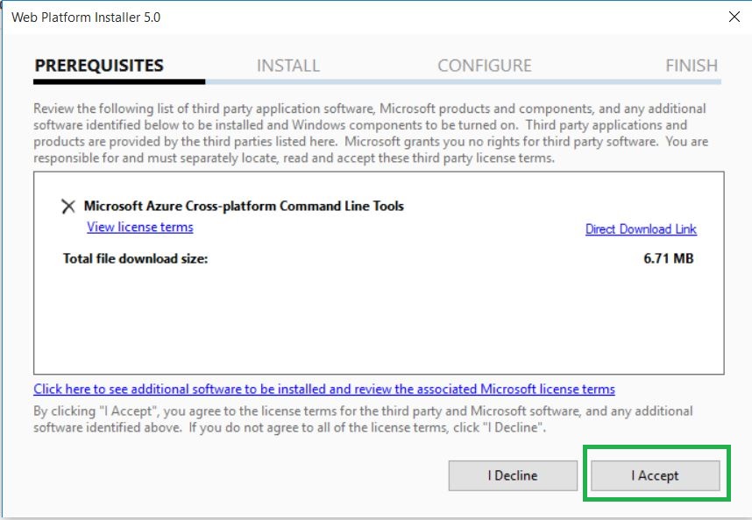Screen dimensions: 752x520
Task: Follow the Direct Download Link
Action: [641, 229]
